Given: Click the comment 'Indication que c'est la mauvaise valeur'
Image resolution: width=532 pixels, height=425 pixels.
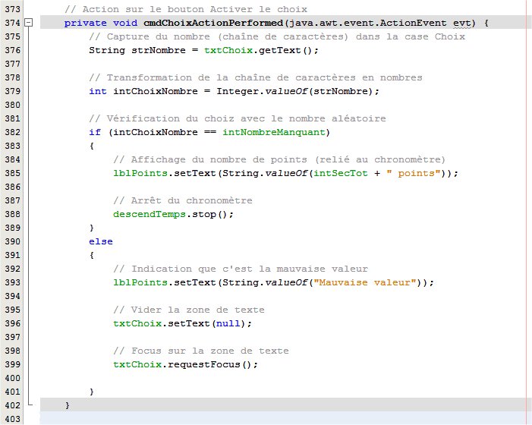Looking at the screenshot, I should coord(241,269).
